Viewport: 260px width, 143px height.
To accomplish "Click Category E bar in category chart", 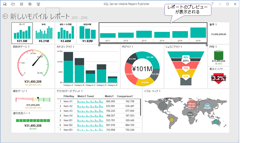I will (112, 79).
